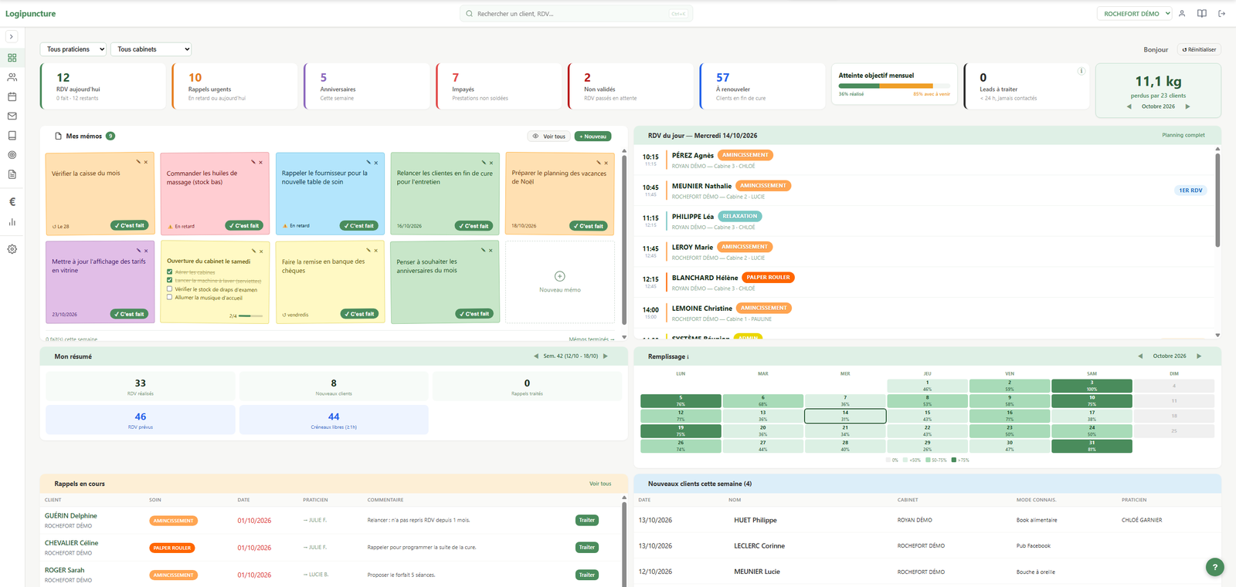This screenshot has height=587, width=1236.
Task: Go to next month in Remplissage
Action: pyautogui.click(x=1199, y=356)
